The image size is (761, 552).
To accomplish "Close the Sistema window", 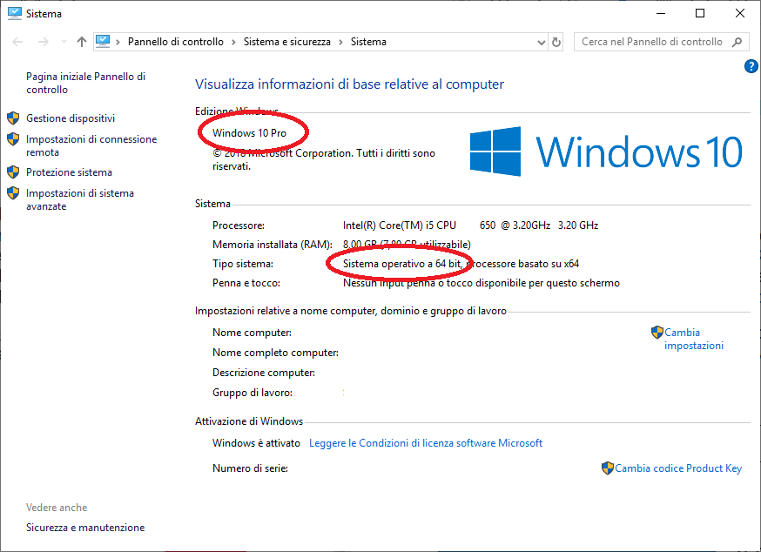I will [x=740, y=13].
